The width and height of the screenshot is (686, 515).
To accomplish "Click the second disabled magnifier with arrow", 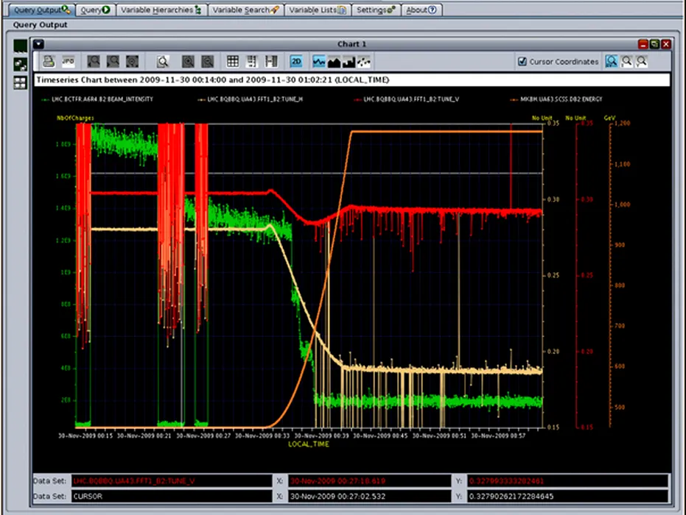I will pyautogui.click(x=113, y=62).
